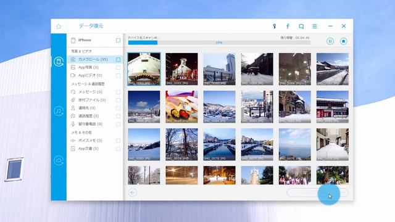Select the Appビデオ (0) category
This screenshot has height=222, width=395.
(94, 75)
